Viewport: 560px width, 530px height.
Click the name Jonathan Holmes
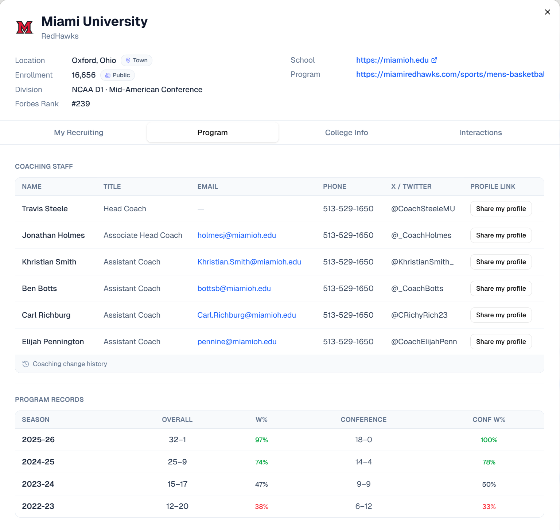[53, 235]
